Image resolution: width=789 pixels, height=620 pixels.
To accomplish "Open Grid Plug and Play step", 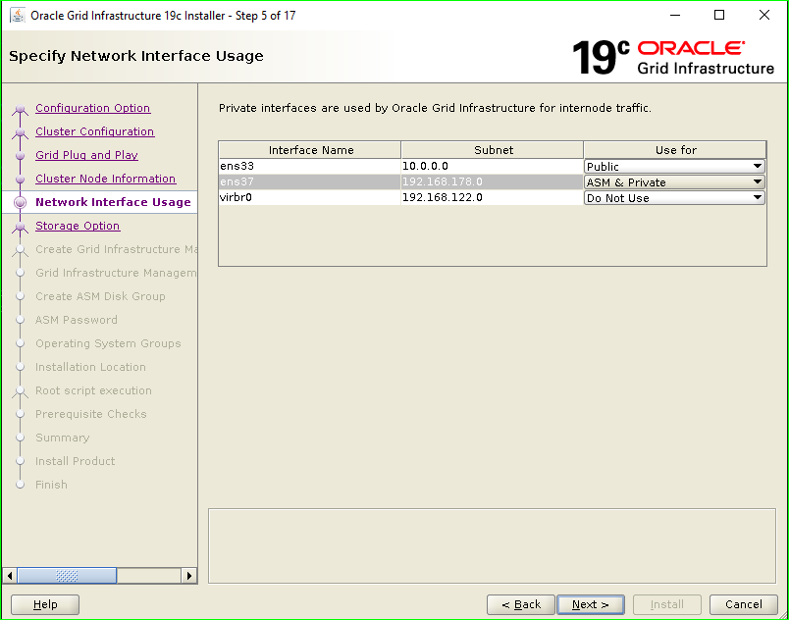I will pos(86,155).
